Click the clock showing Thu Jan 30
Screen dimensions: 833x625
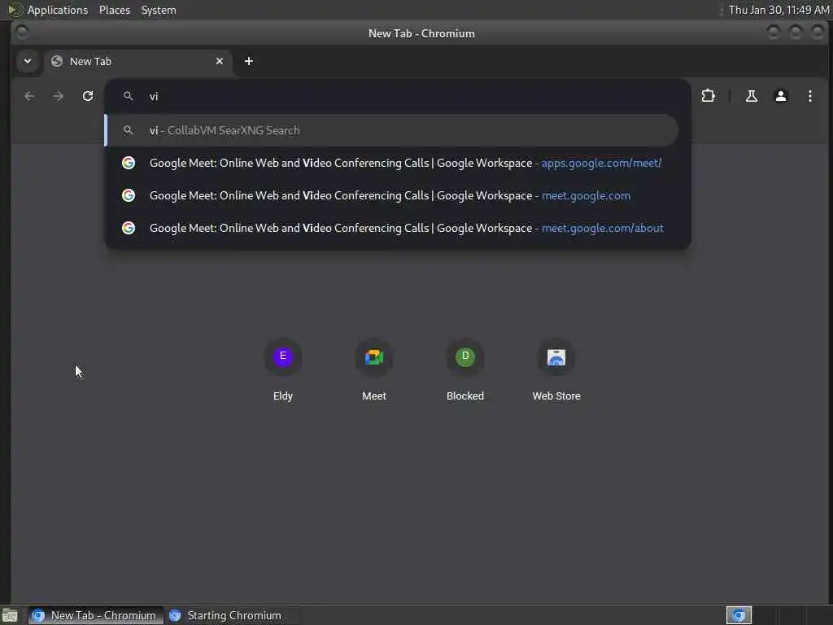click(x=778, y=10)
